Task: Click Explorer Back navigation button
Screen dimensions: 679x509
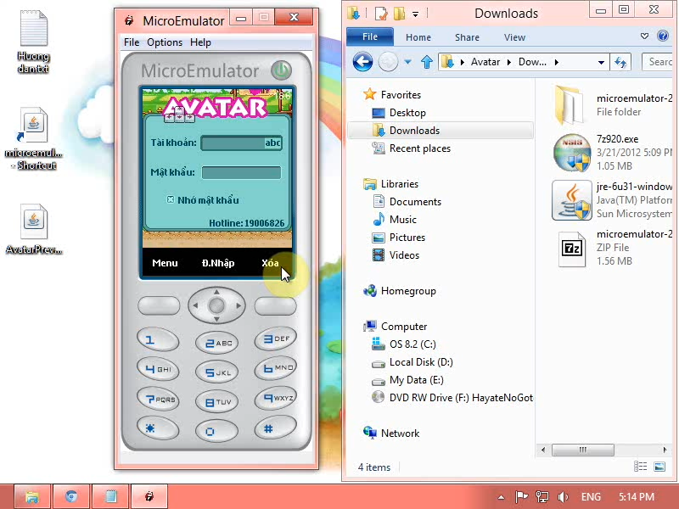Action: pyautogui.click(x=362, y=62)
